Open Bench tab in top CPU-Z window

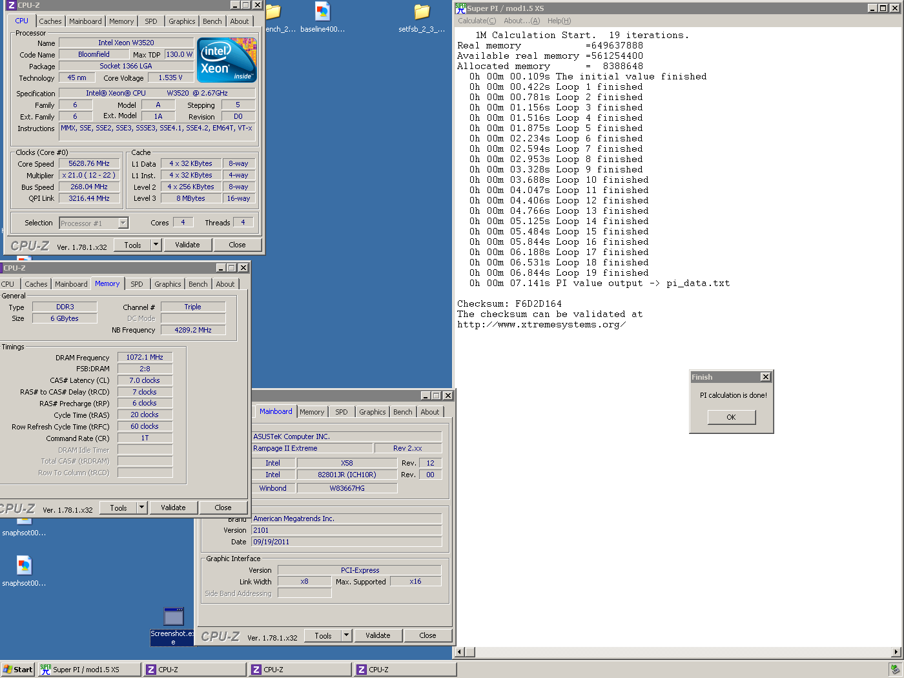(x=212, y=21)
